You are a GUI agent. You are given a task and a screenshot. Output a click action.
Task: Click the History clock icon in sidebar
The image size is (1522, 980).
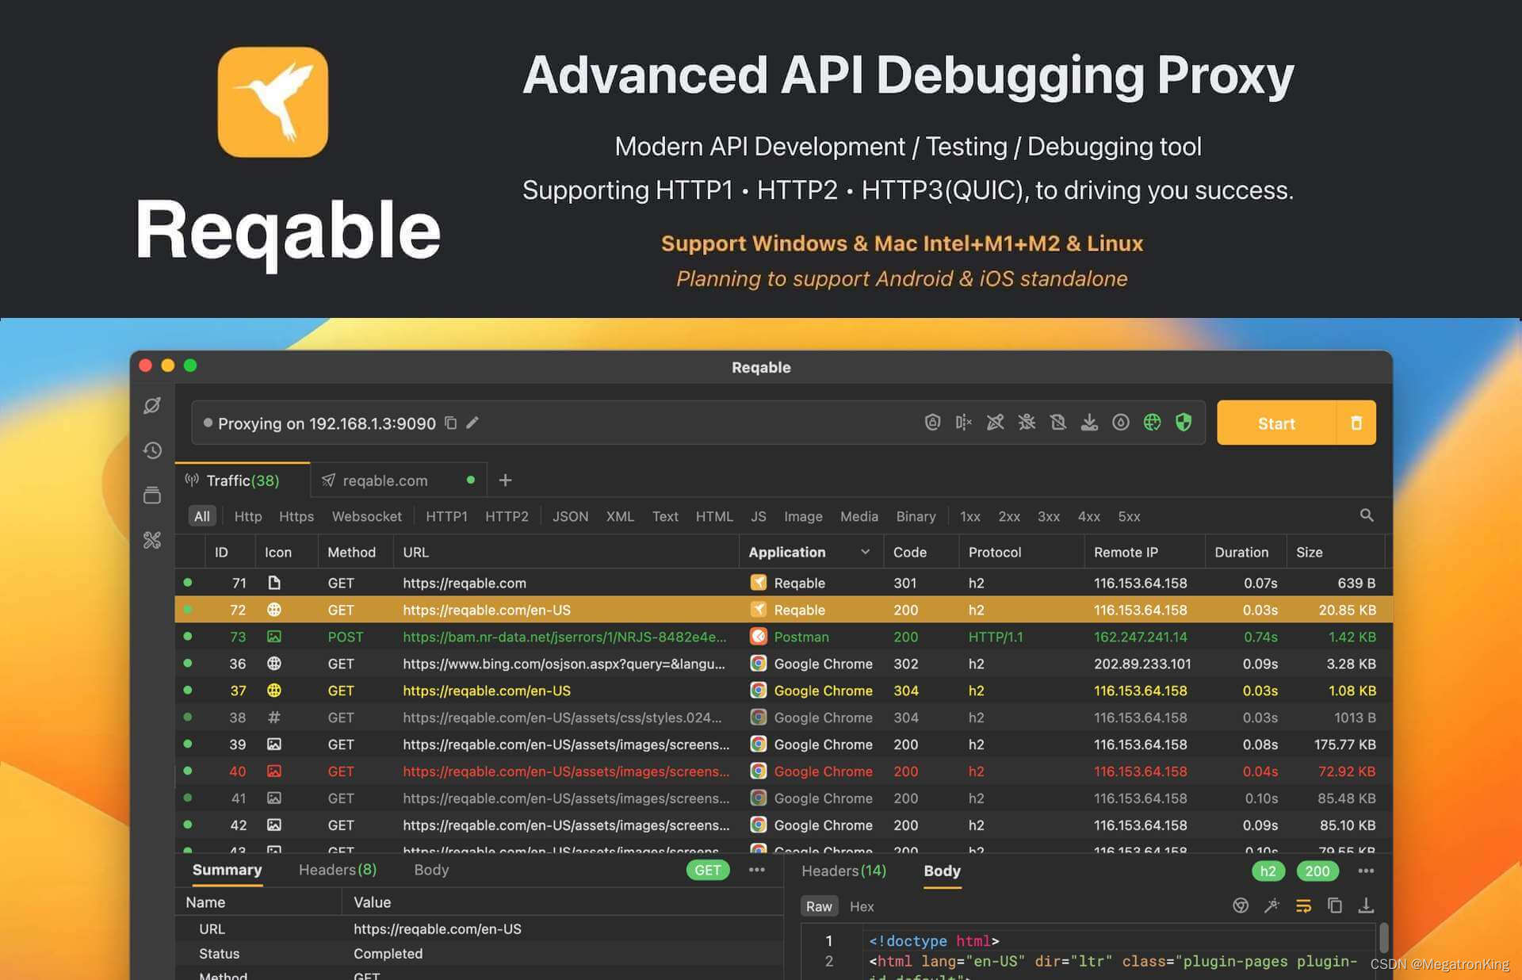point(152,450)
